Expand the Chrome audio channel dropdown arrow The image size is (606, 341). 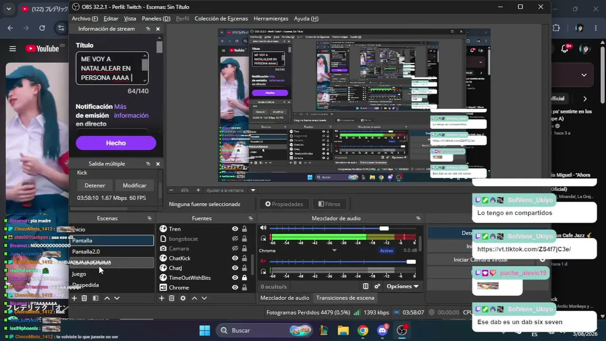pos(334,251)
